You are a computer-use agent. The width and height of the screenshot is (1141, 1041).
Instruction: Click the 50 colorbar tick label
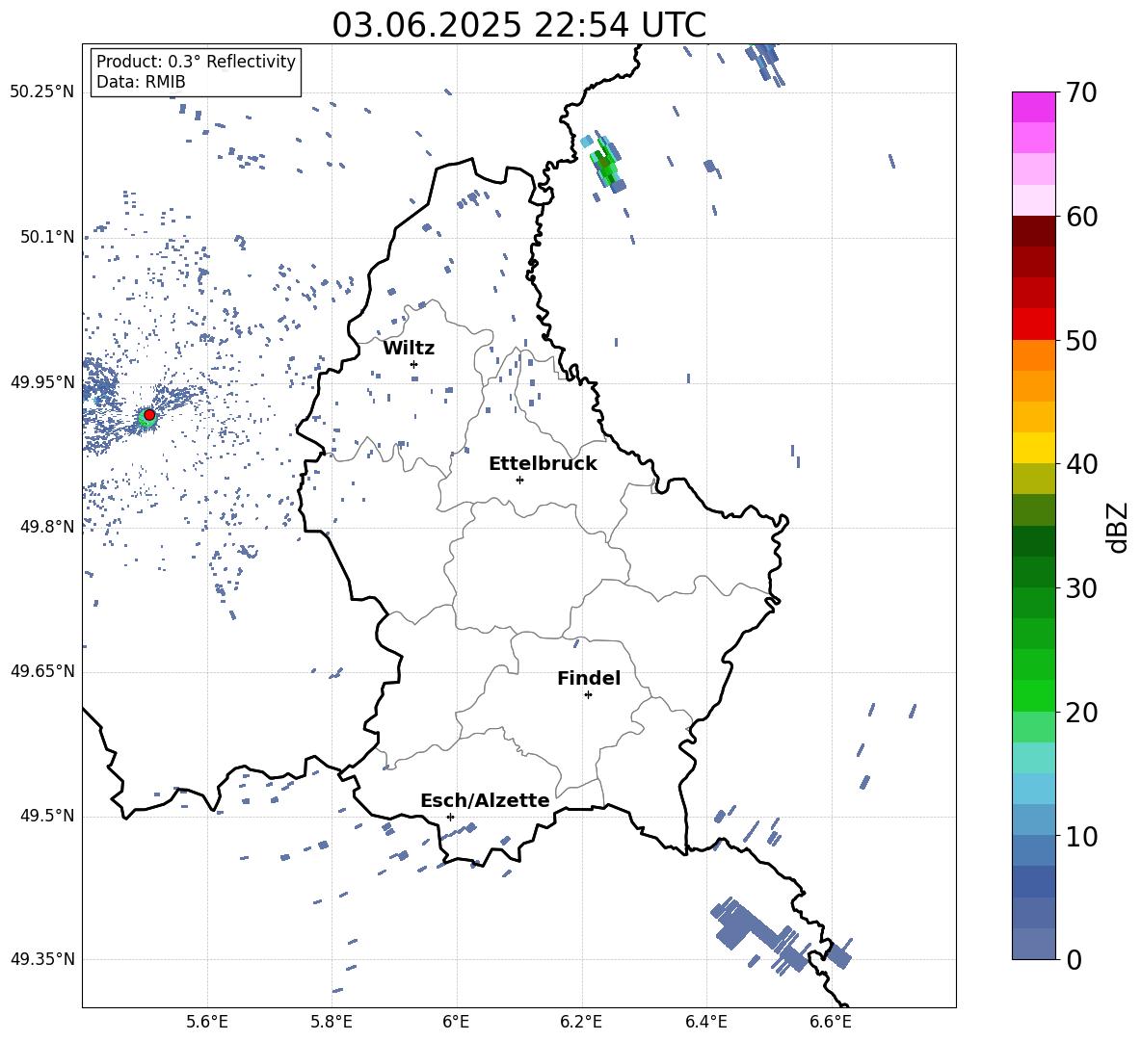pyautogui.click(x=1082, y=340)
